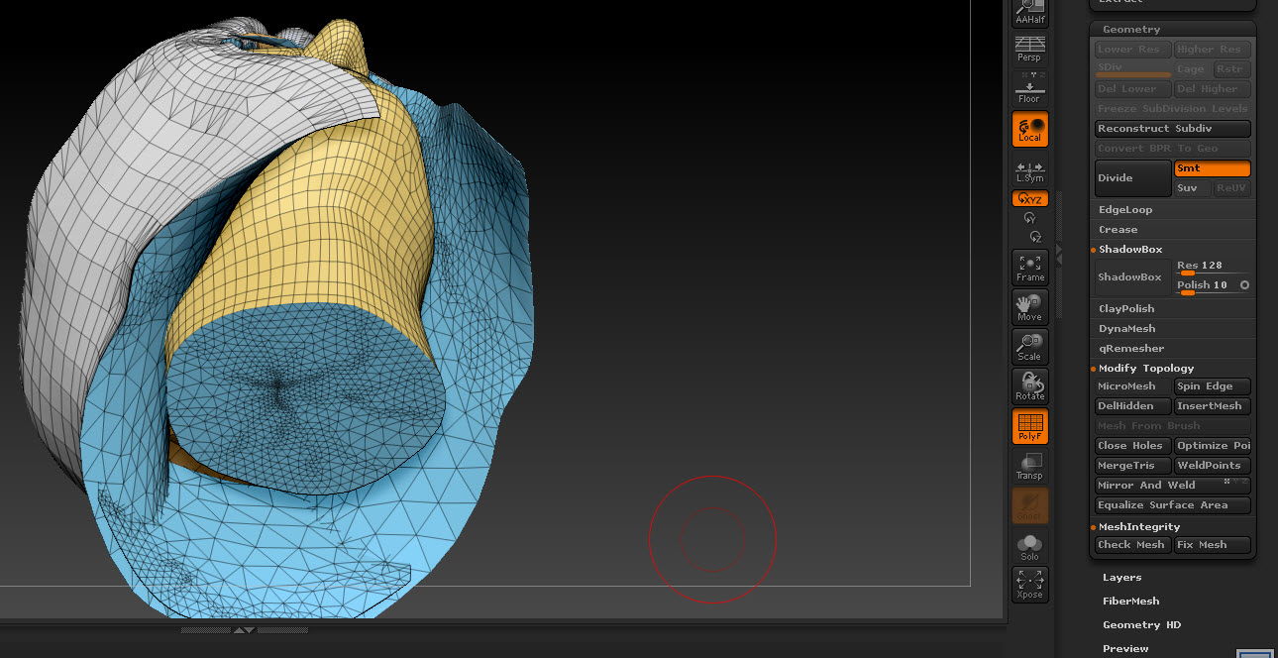Toggle Suv smooth UV option
The height and width of the screenshot is (658, 1278).
tap(1193, 188)
